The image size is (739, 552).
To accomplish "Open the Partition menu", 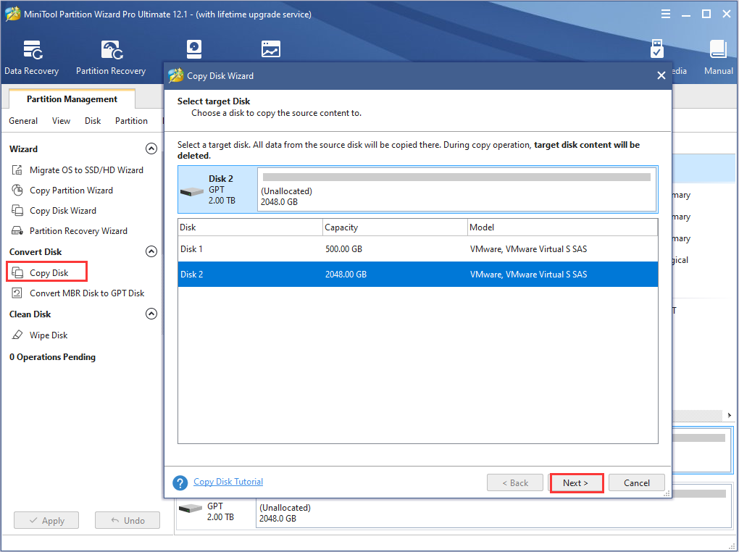I will [x=131, y=121].
